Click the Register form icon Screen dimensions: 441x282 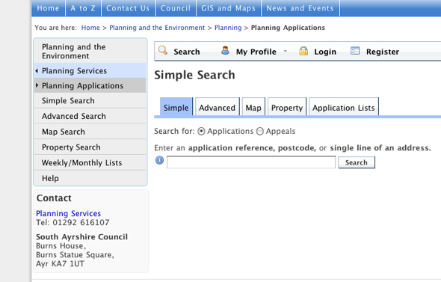355,51
